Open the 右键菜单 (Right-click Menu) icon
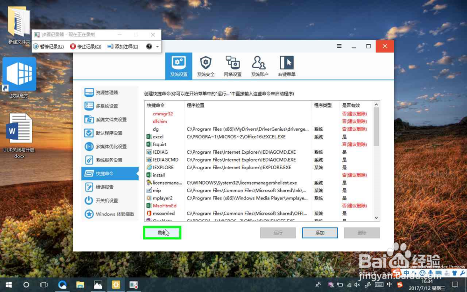The width and height of the screenshot is (467, 292). point(286,65)
